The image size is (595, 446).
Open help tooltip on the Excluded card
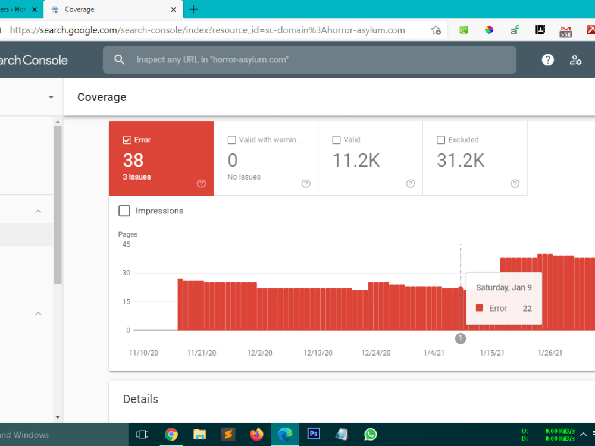click(515, 184)
